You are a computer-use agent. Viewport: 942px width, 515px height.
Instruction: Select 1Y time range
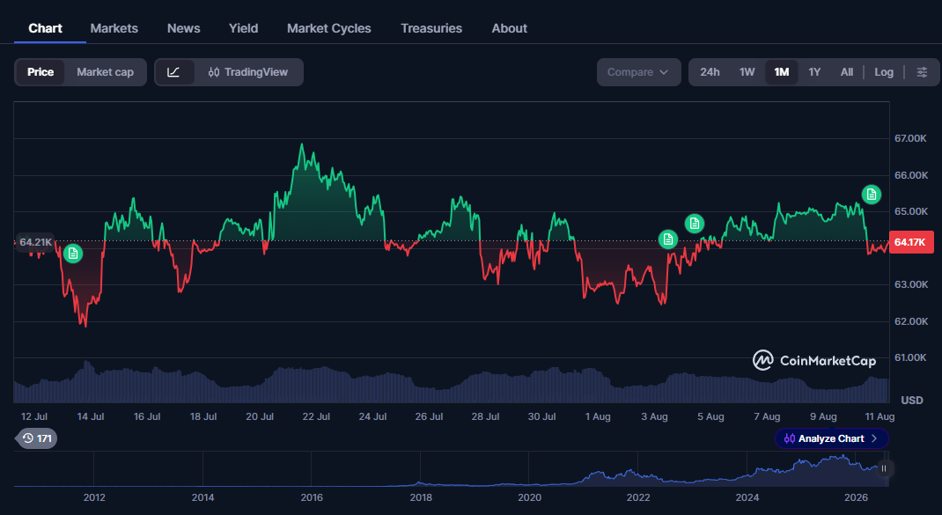point(814,72)
